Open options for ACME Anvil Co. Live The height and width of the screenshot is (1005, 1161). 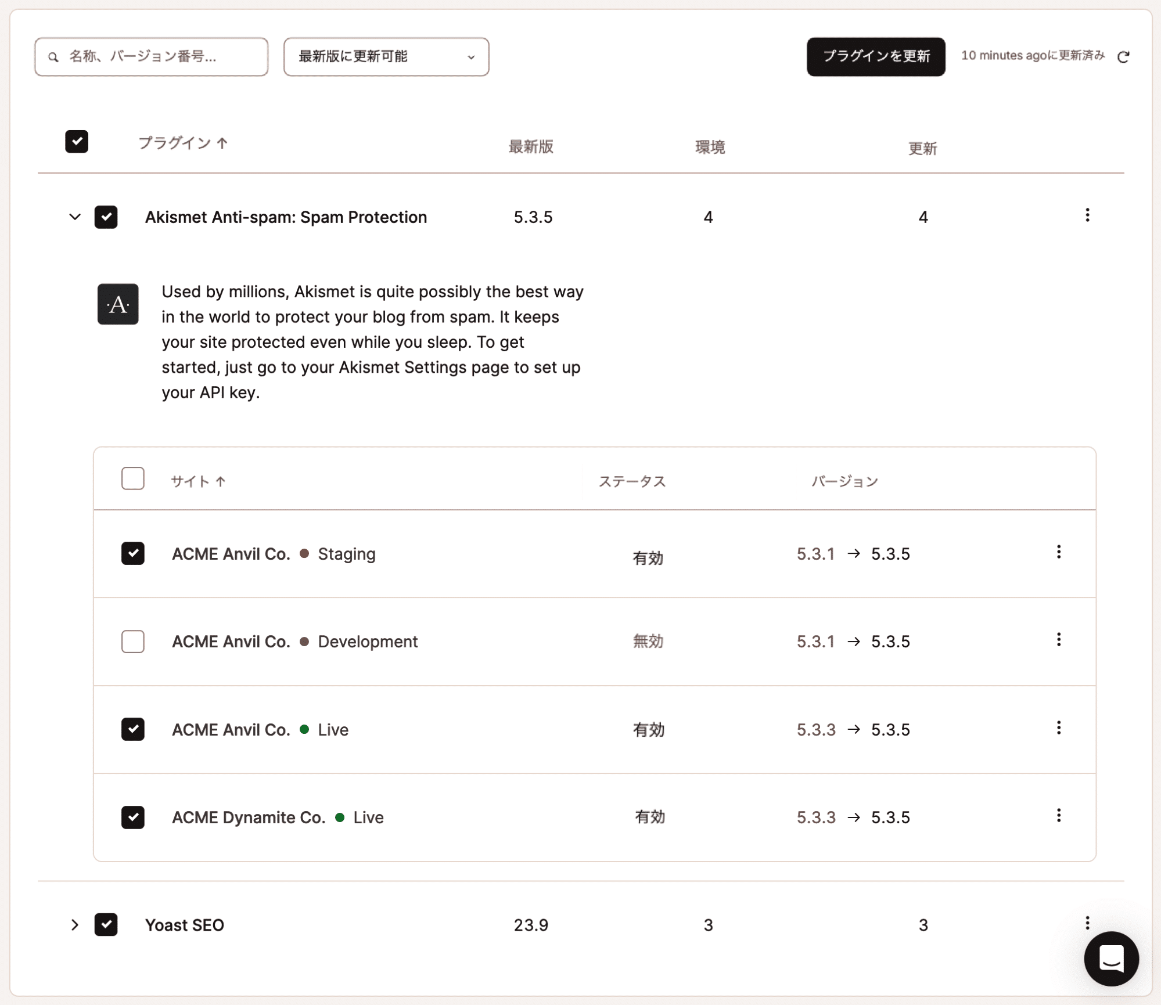[x=1059, y=728]
